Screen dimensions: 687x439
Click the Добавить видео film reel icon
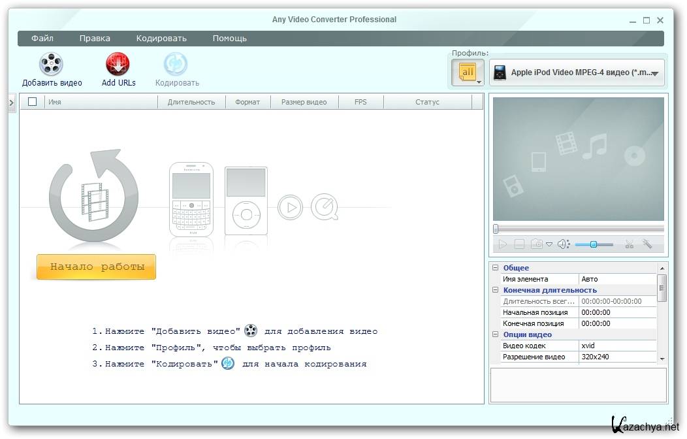point(51,65)
